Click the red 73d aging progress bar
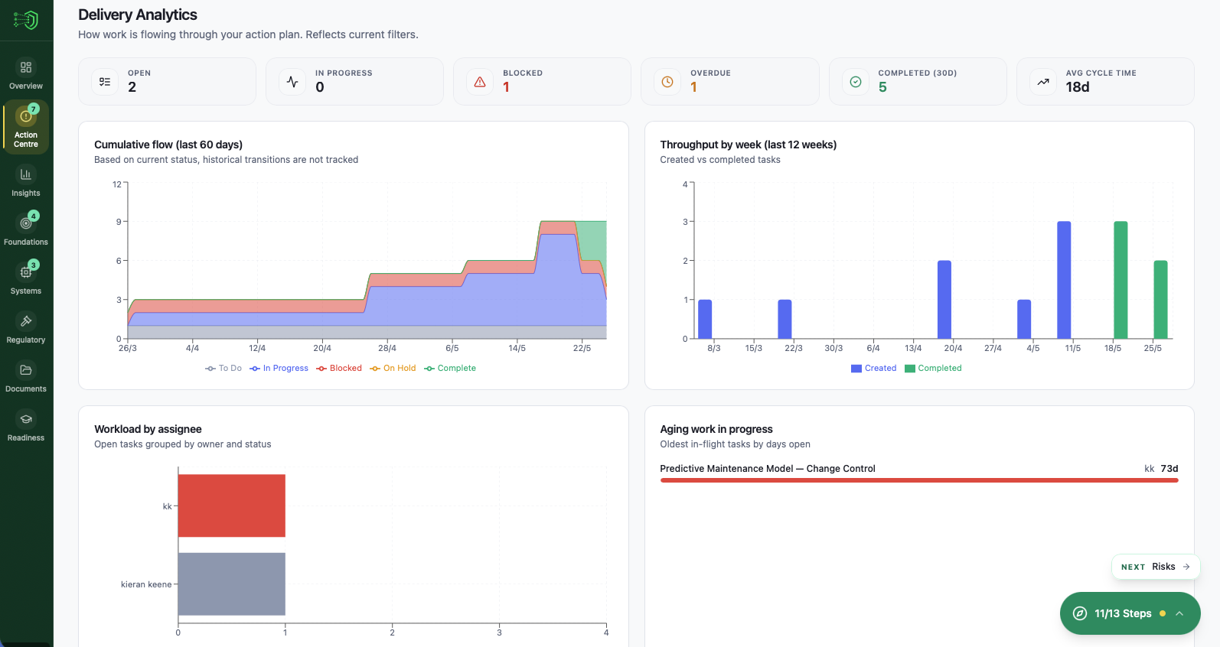Screen dimensions: 1220x647 pyautogui.click(x=919, y=480)
